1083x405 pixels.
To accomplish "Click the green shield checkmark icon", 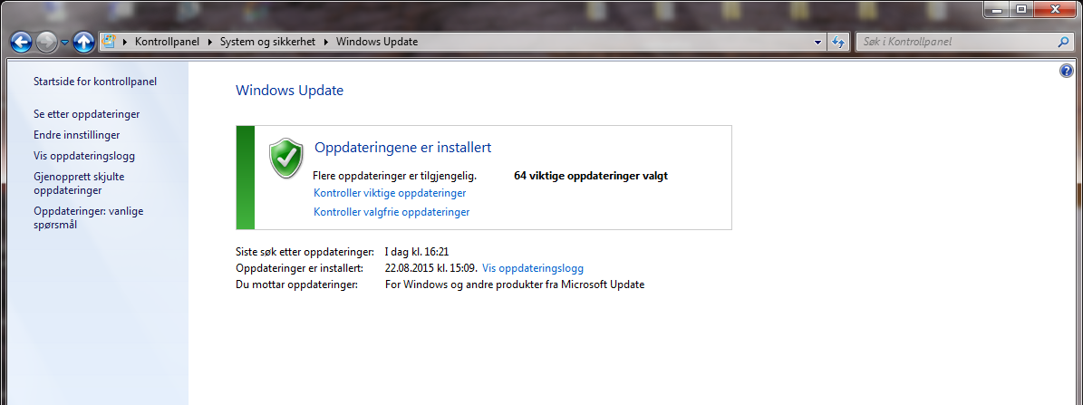I will coord(286,158).
